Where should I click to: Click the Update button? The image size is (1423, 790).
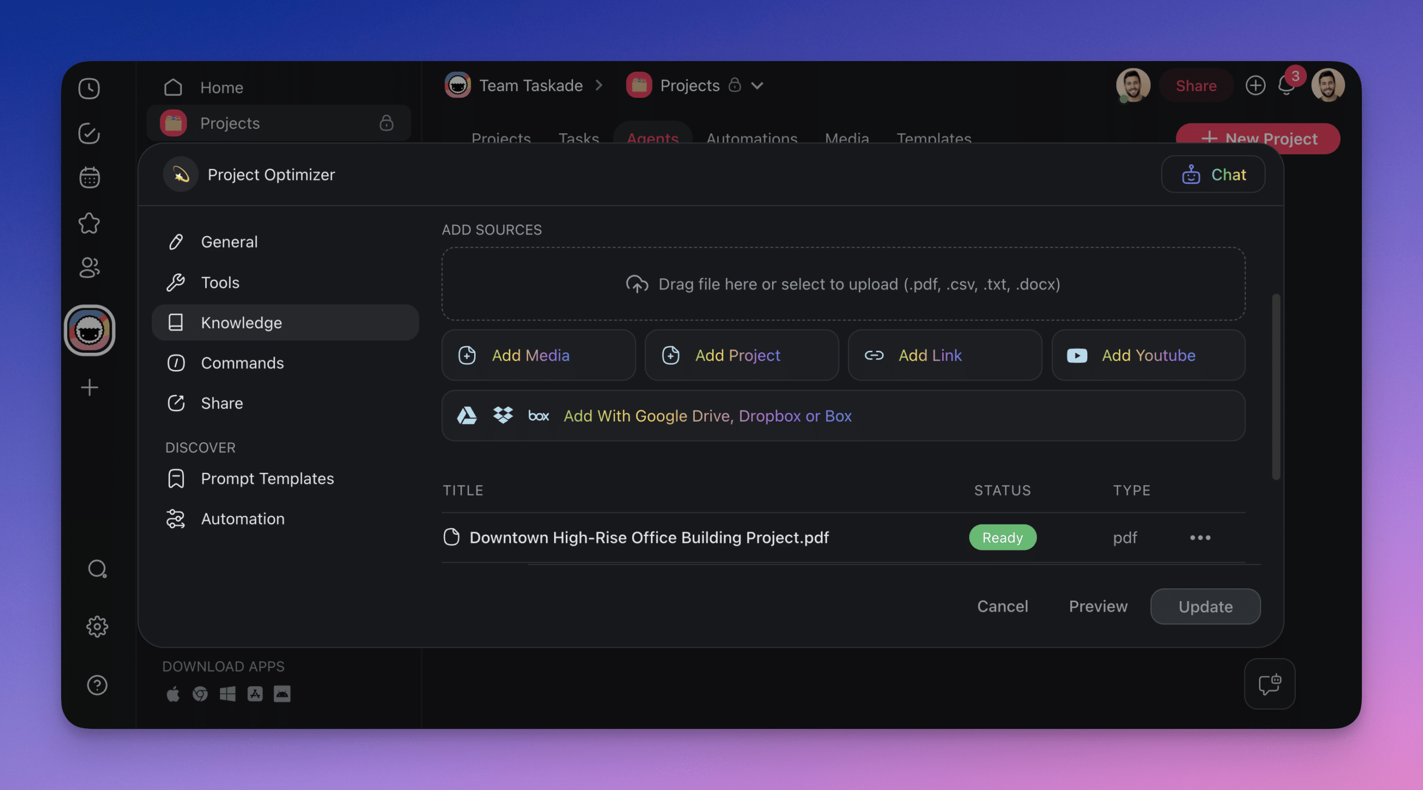pyautogui.click(x=1205, y=607)
